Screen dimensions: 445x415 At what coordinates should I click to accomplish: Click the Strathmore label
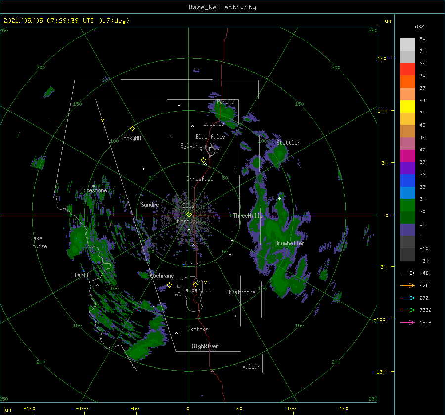click(x=240, y=292)
